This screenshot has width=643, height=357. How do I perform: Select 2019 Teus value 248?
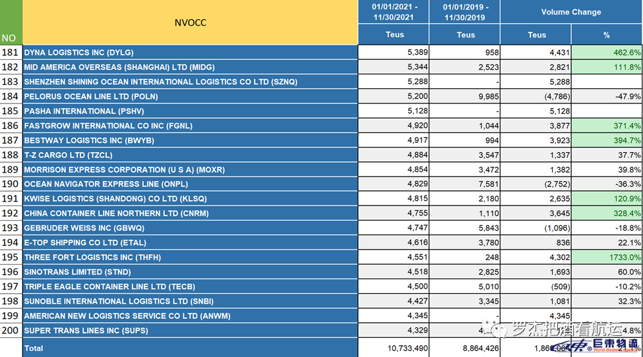coord(465,258)
